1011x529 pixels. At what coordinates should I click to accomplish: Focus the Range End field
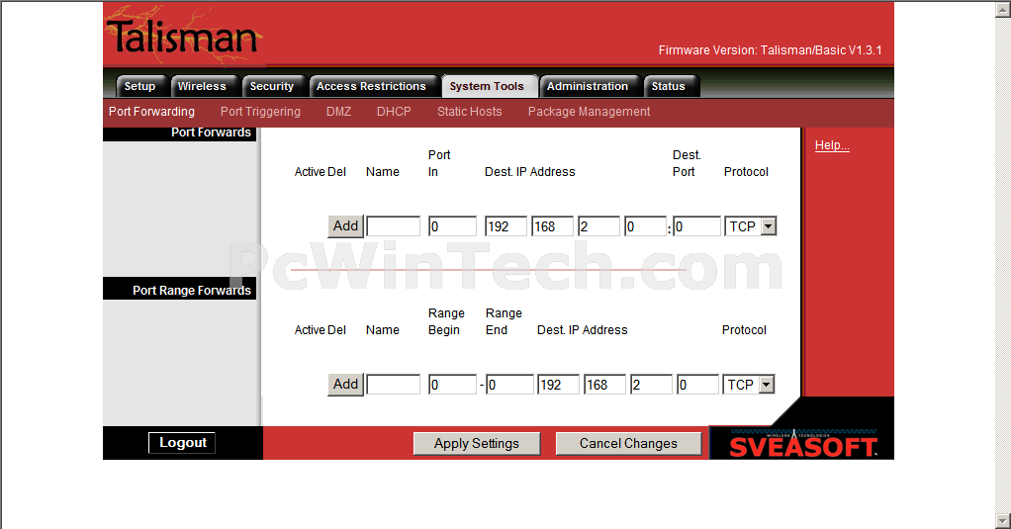[x=510, y=385]
